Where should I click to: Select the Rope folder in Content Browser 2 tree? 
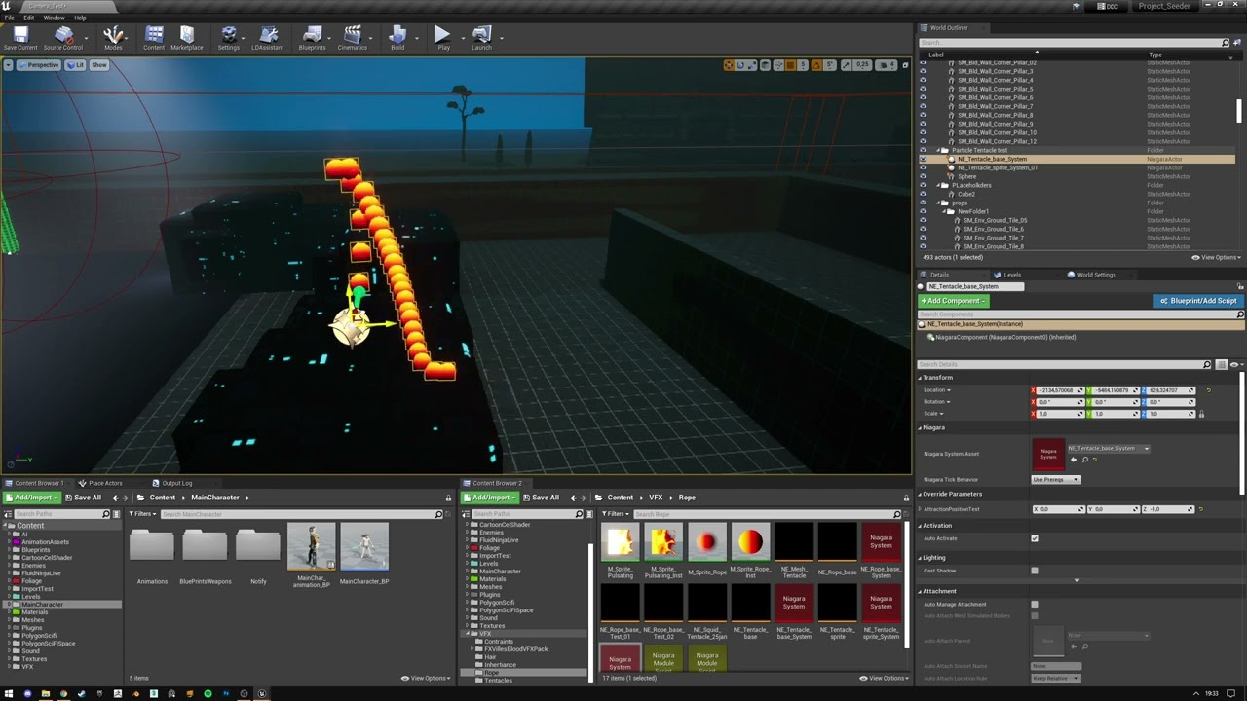(491, 673)
